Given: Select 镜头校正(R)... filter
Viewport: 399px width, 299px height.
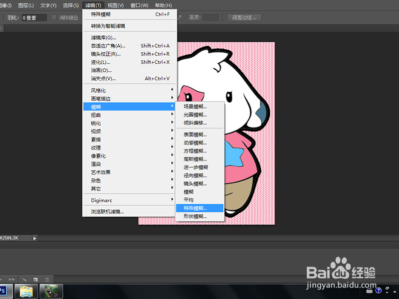Looking at the screenshot, I should [130, 54].
